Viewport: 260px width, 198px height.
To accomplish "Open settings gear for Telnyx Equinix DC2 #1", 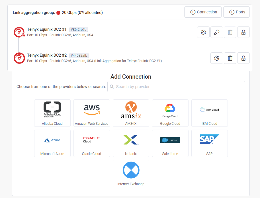I will click(203, 32).
